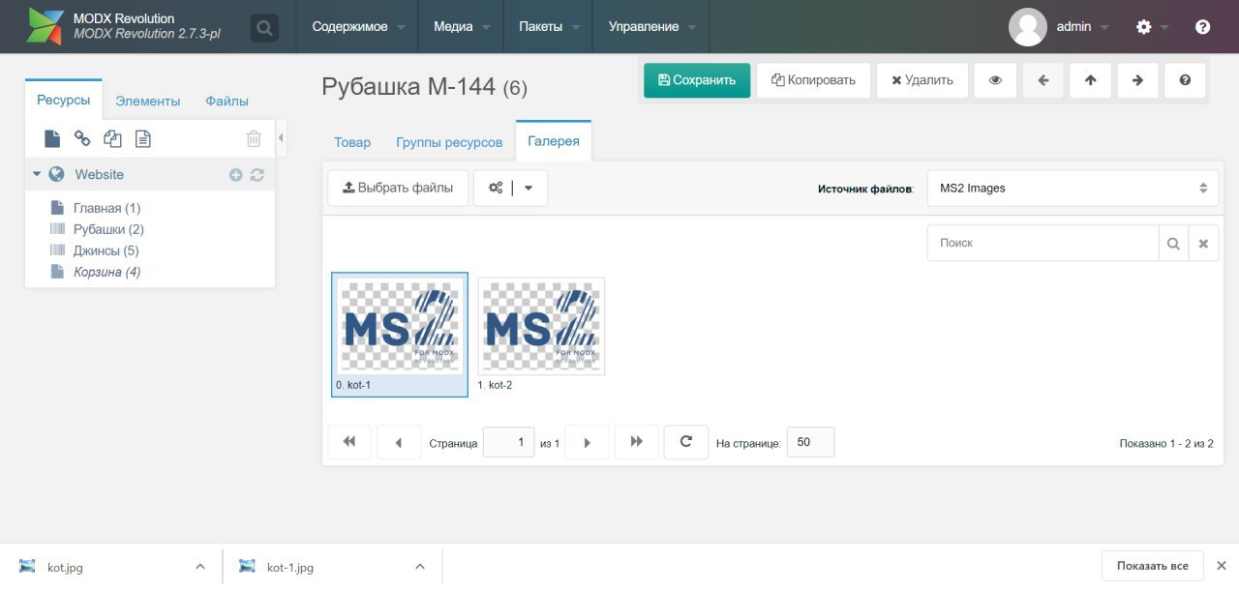Click the На странице per-page field

point(810,442)
